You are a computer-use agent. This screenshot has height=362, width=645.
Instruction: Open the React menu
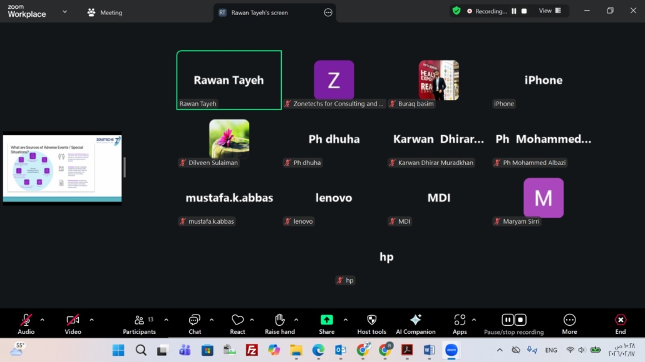click(x=237, y=324)
